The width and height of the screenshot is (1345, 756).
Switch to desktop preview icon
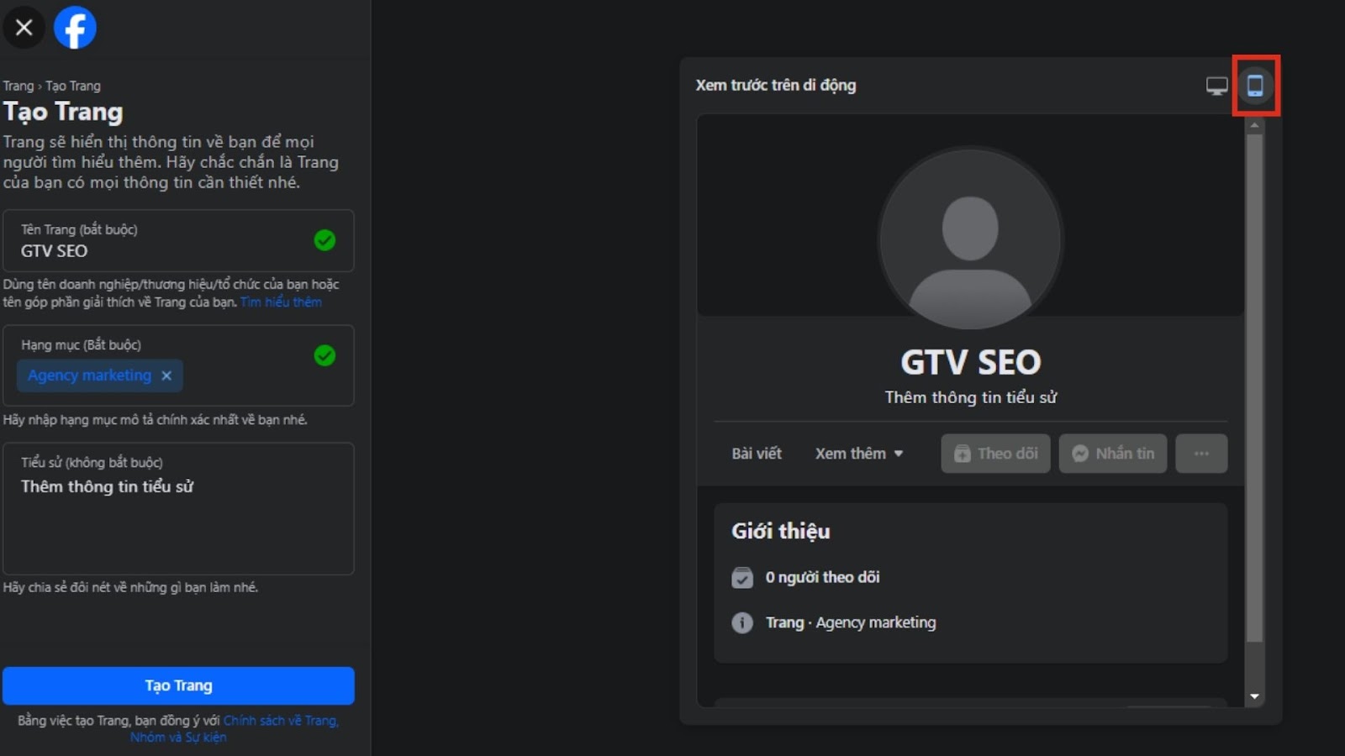1216,86
